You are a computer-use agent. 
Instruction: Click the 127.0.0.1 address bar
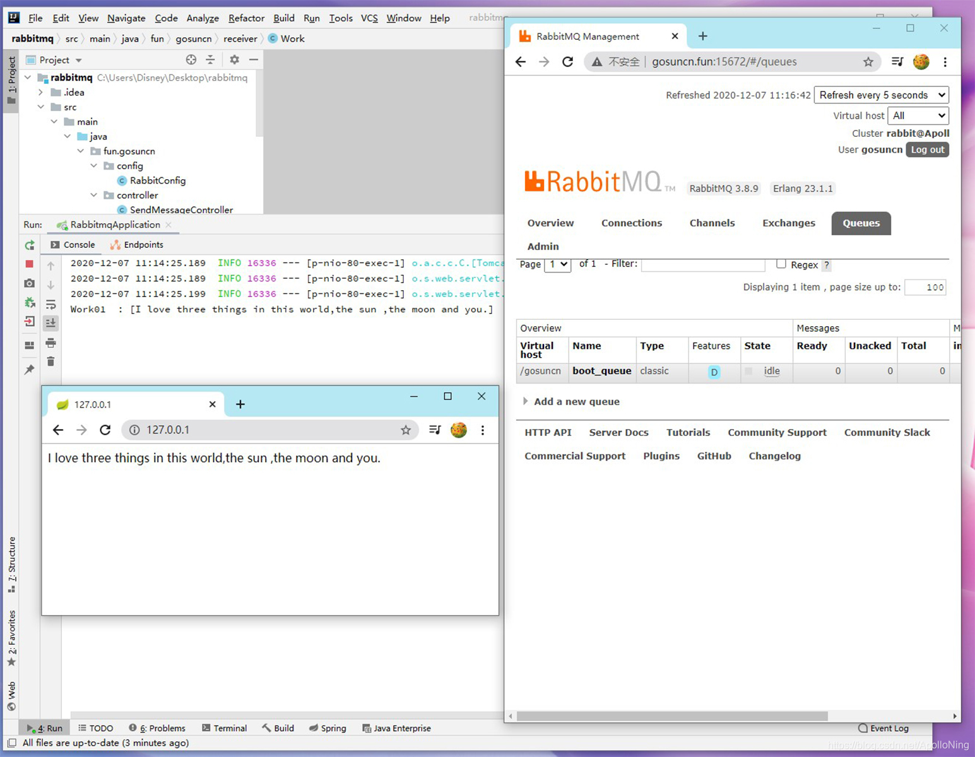tap(270, 430)
